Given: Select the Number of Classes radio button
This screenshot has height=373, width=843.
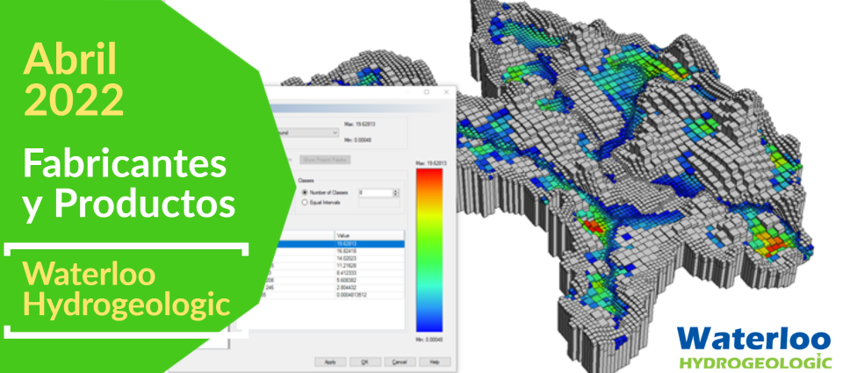Looking at the screenshot, I should coord(306,192).
